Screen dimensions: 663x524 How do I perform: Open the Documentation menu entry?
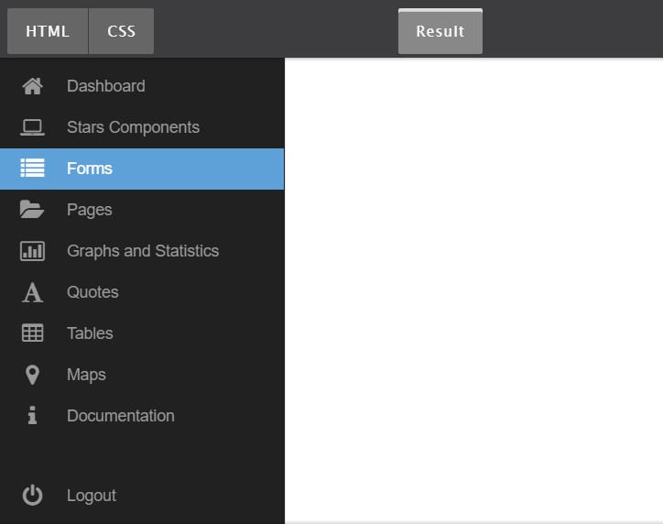(121, 416)
